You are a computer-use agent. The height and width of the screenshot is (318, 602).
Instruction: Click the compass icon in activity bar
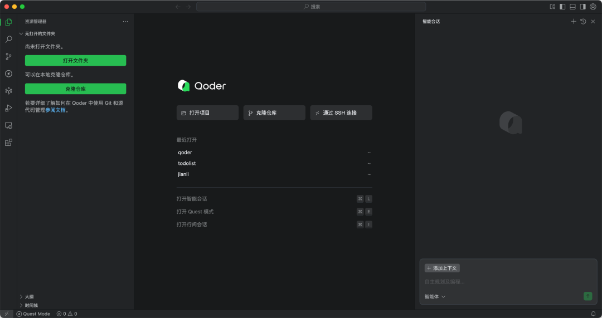8,74
